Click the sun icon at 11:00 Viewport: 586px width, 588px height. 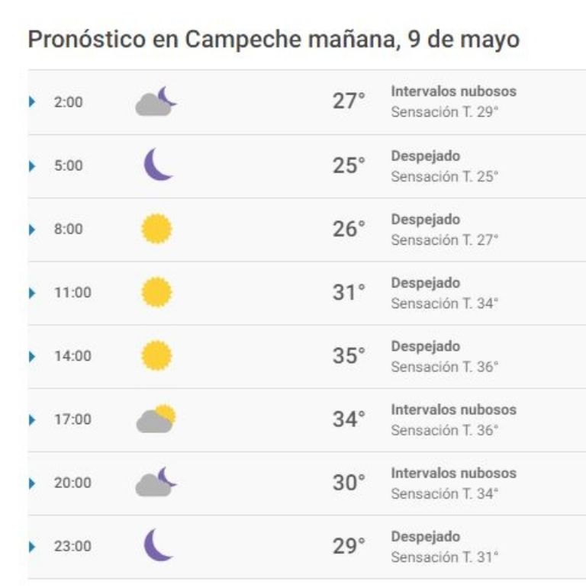pos(156,292)
